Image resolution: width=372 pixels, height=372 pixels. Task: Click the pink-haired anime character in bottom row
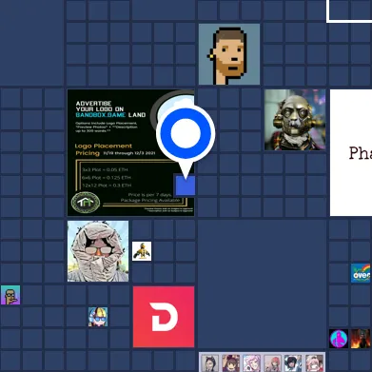251,363
